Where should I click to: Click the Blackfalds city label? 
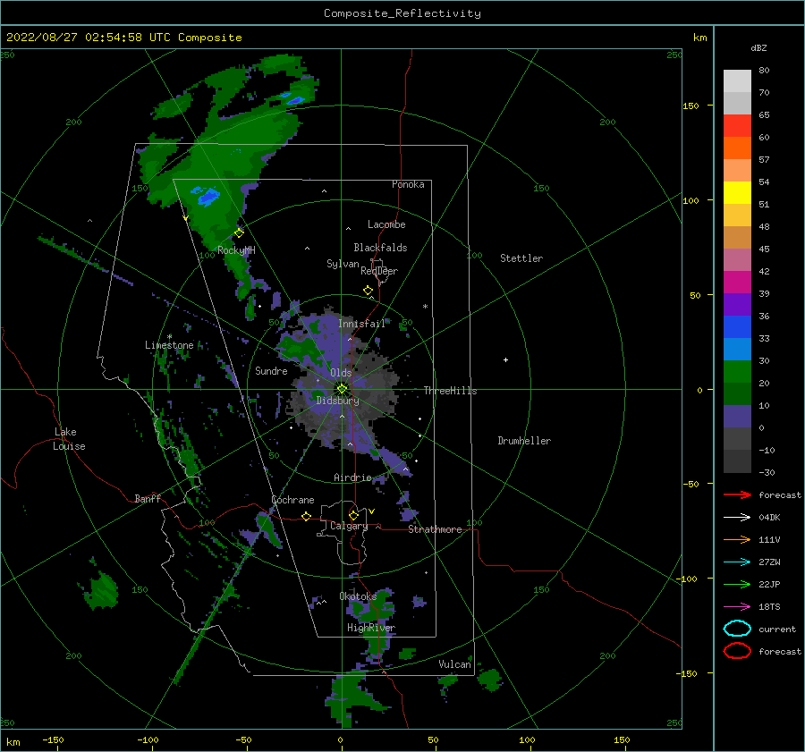point(380,248)
